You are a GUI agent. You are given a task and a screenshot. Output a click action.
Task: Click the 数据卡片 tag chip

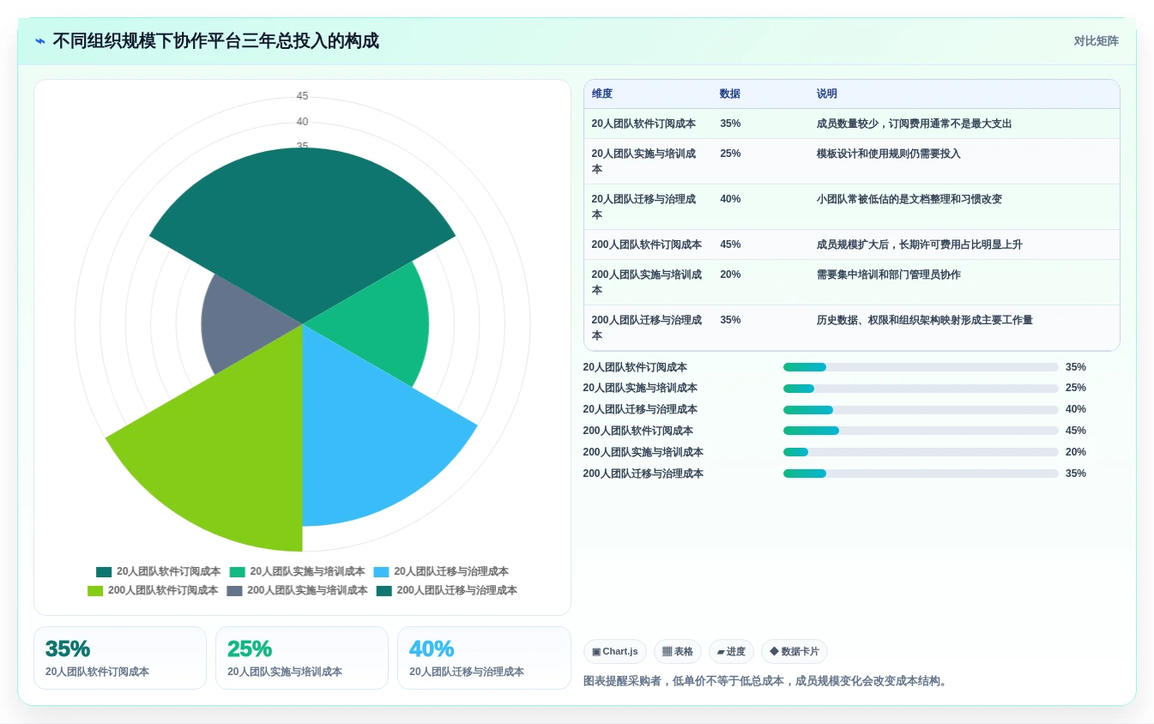coord(795,652)
